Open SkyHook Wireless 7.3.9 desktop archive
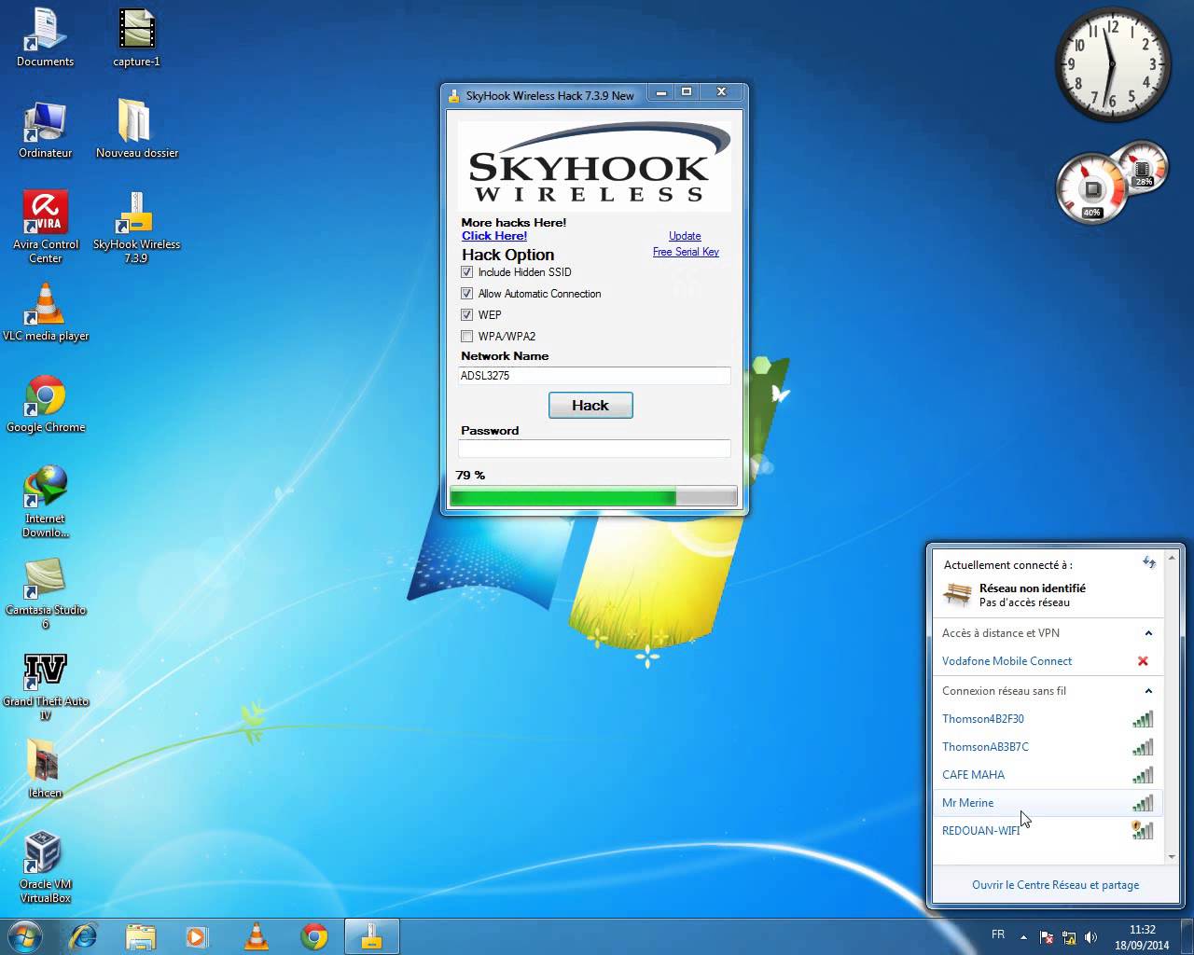Screen dimensions: 1194x955 tap(136, 227)
